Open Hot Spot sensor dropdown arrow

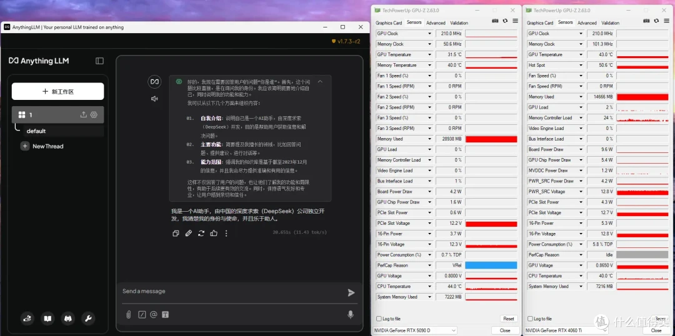(581, 66)
